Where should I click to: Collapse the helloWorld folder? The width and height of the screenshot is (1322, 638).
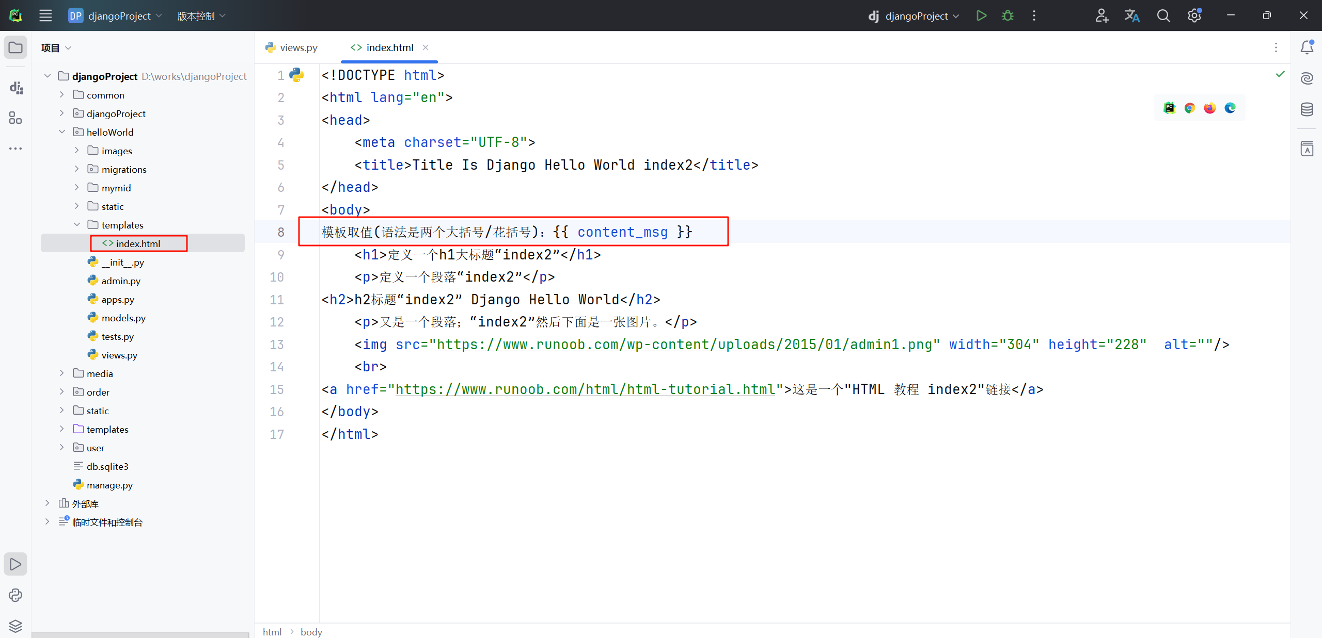coord(62,132)
